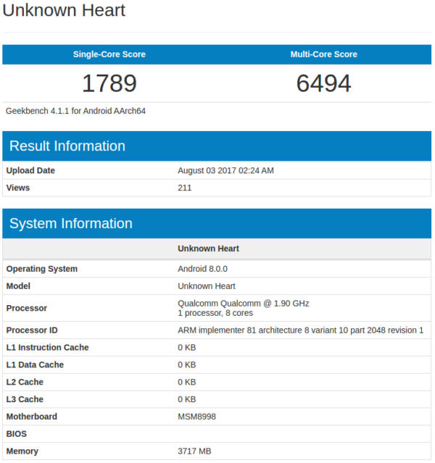Click the single-core score value 1789

coord(109,83)
